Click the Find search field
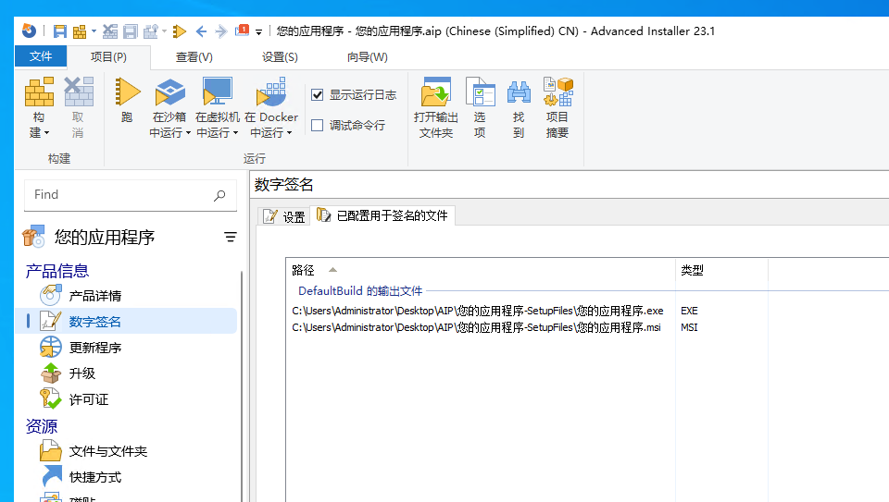Viewport: 889px width, 502px height. tap(131, 195)
